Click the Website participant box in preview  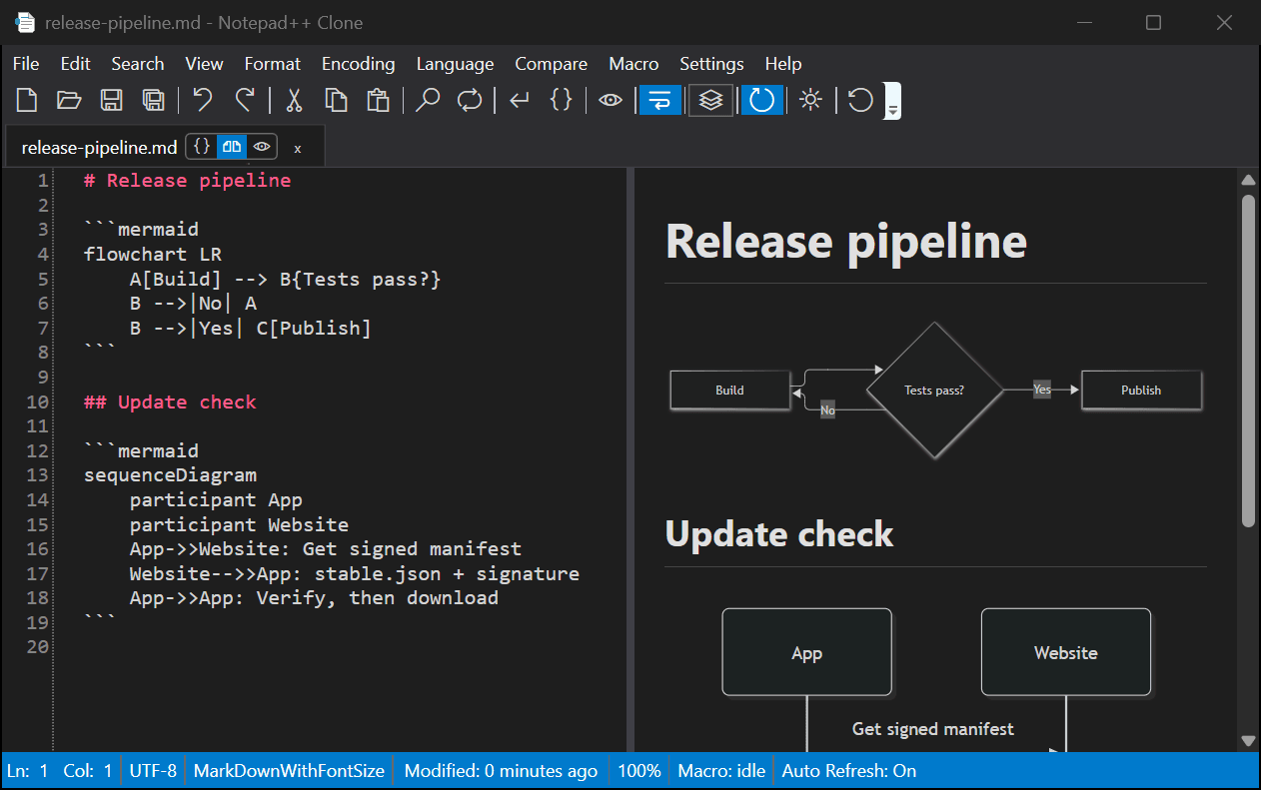pos(1066,652)
